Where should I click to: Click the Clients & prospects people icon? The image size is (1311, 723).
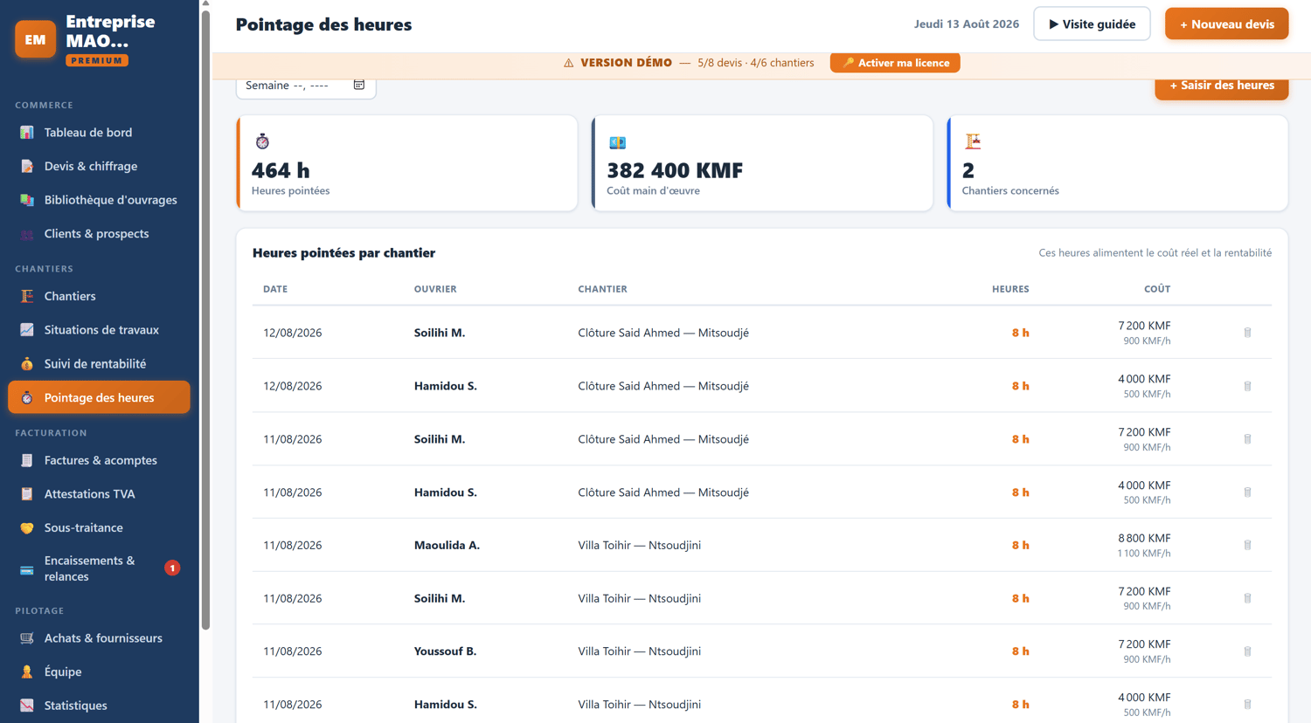pos(27,234)
